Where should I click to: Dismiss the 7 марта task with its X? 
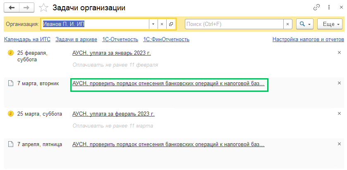[x=340, y=83]
